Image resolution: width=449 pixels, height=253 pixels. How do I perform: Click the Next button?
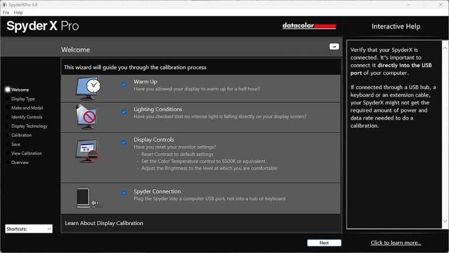(x=324, y=243)
